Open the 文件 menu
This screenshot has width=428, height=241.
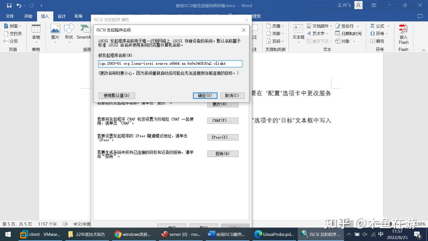coord(9,16)
